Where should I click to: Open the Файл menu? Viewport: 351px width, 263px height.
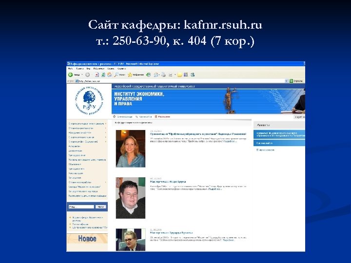[70, 69]
